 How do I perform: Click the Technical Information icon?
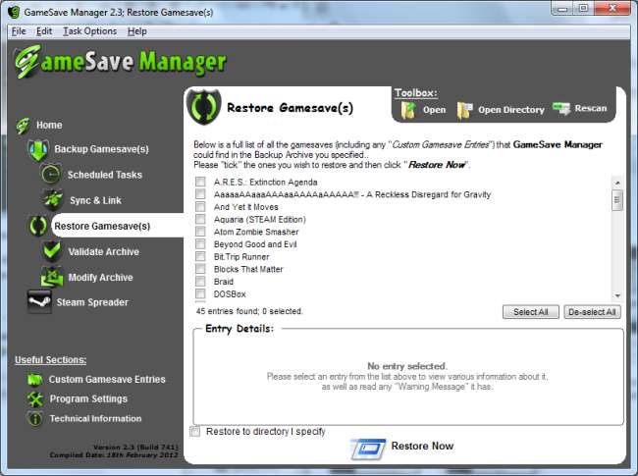point(35,418)
